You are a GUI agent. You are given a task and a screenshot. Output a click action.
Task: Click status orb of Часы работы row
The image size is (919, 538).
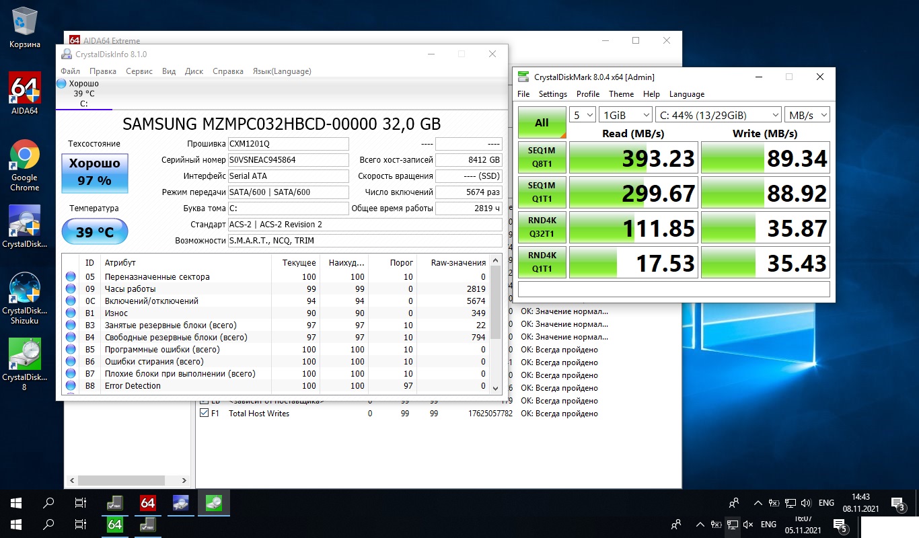point(71,289)
